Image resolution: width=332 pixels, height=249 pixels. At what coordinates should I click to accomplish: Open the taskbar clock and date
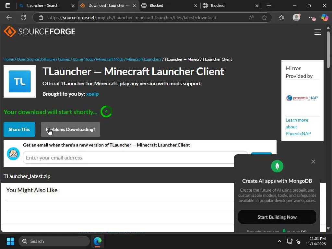coord(315,241)
